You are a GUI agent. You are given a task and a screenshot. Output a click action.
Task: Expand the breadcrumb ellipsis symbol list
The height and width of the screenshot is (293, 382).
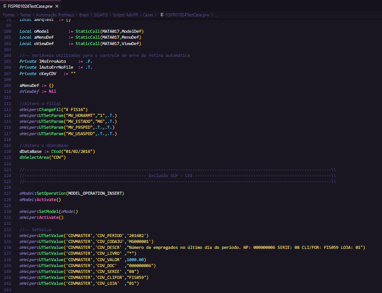point(216,15)
